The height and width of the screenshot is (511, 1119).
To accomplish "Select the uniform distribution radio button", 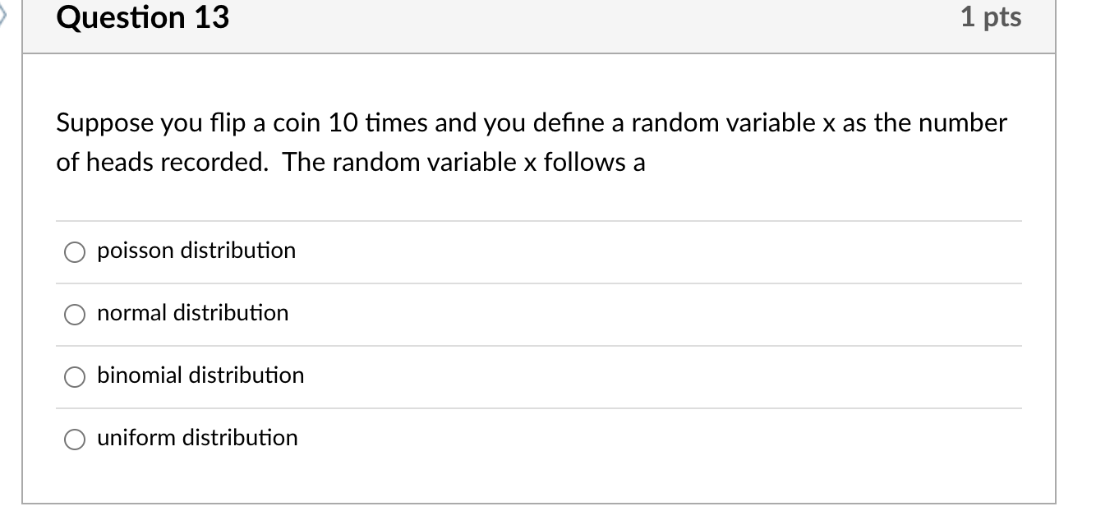I will pyautogui.click(x=73, y=440).
